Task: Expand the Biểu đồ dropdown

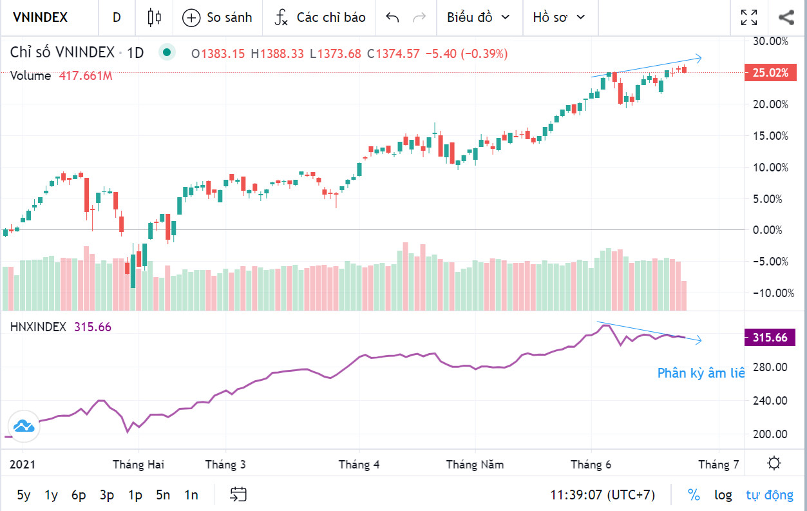Action: click(x=478, y=17)
